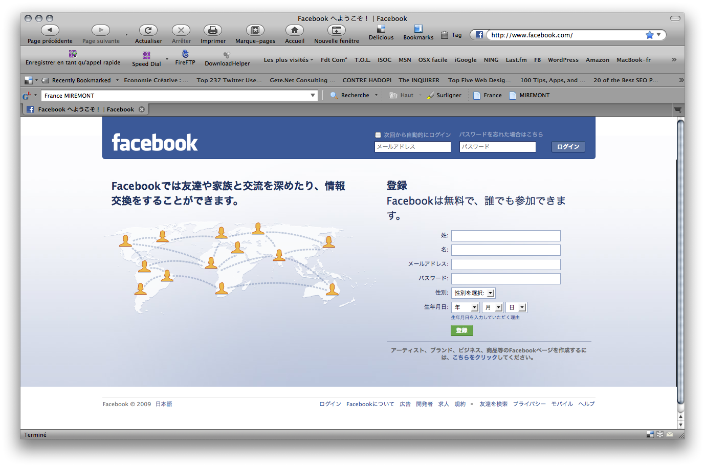This screenshot has height=467, width=705.
Task: Click Enregistrer en tant qu'appel rapide icon
Action: click(x=73, y=54)
